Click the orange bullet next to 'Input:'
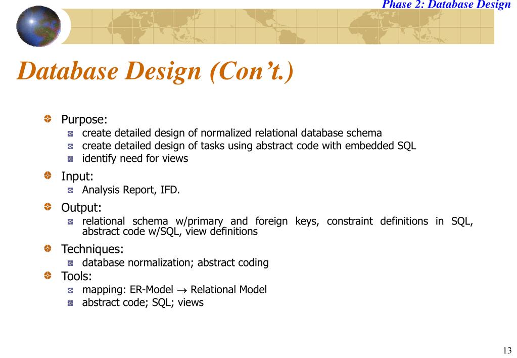The image size is (517, 358). coord(48,175)
